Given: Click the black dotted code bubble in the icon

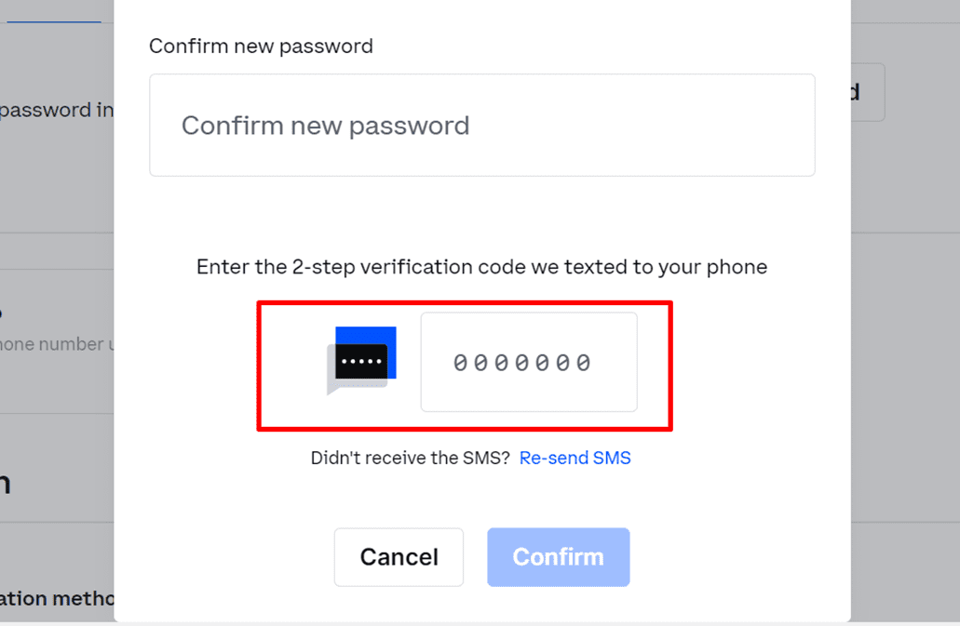Looking at the screenshot, I should (x=361, y=361).
